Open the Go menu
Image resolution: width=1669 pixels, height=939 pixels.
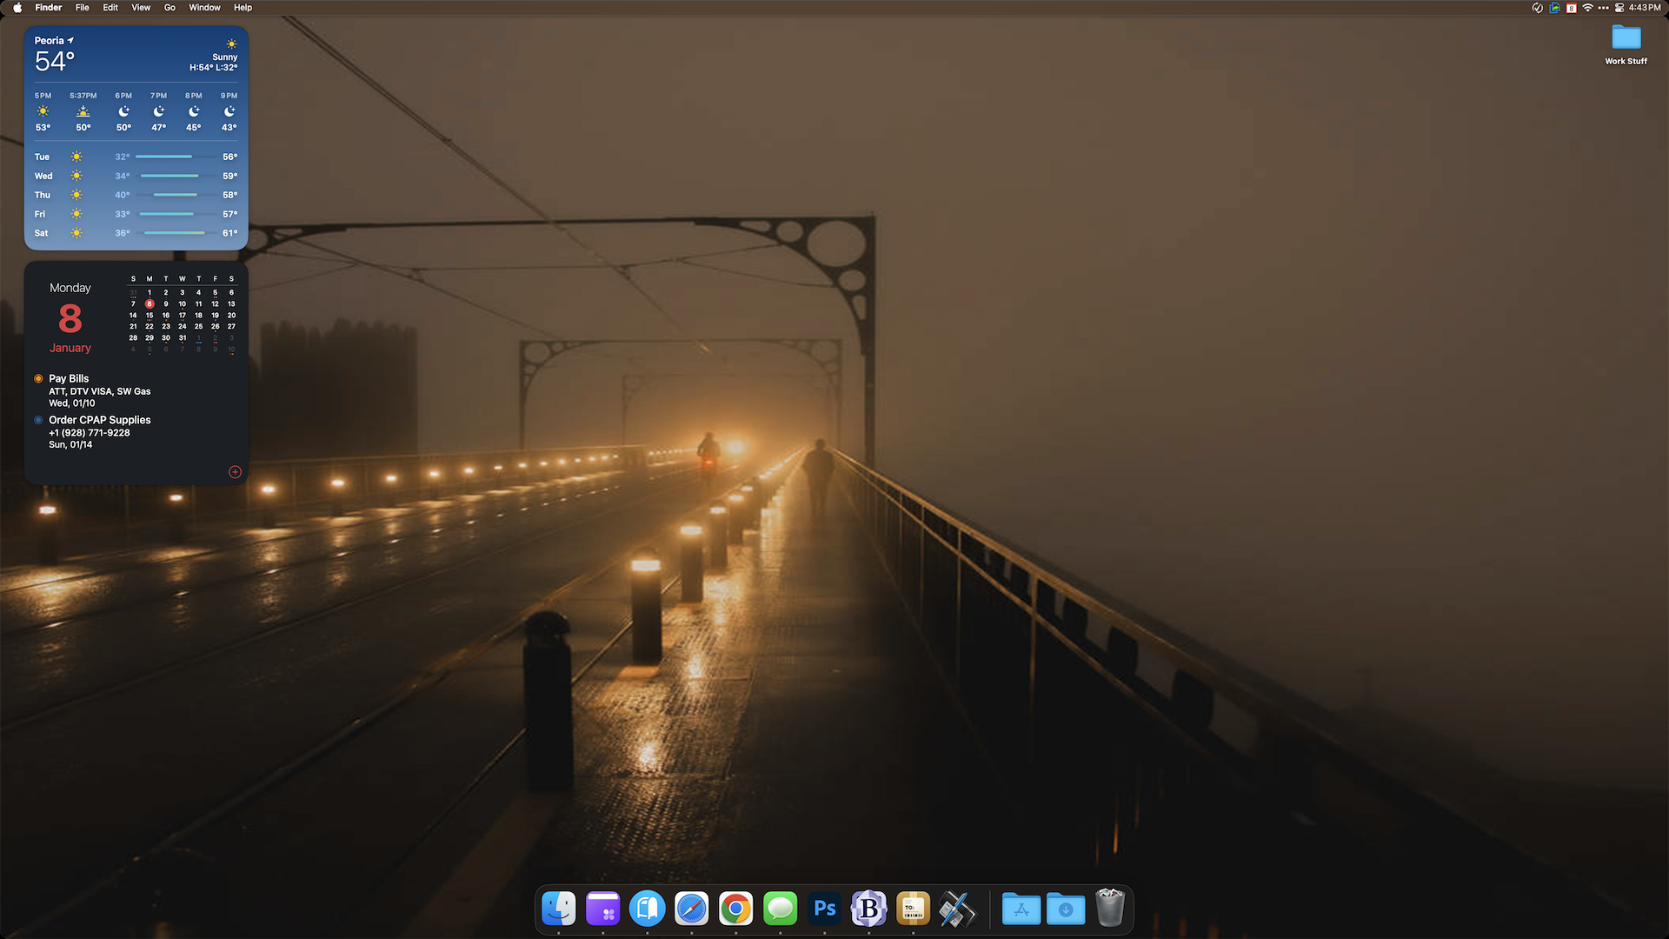coord(170,8)
